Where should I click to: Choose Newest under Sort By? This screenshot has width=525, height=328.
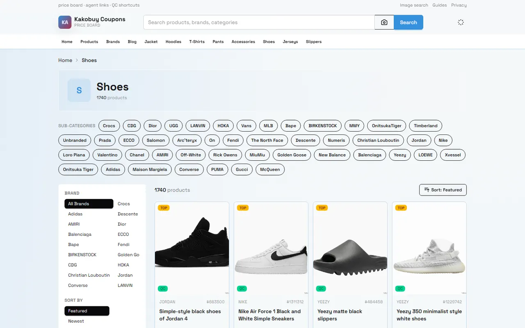pos(76,321)
